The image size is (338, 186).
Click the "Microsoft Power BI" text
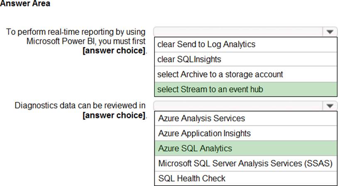(x=61, y=41)
